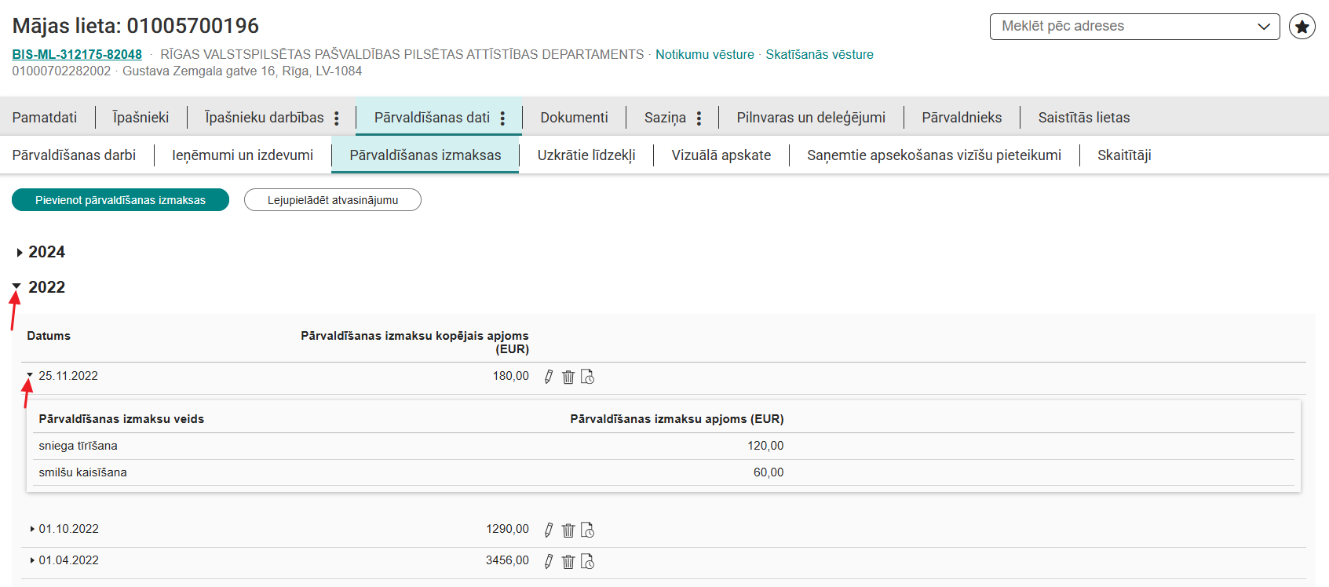Select the Pārvaldīšanas izmaksas subtab

[425, 155]
